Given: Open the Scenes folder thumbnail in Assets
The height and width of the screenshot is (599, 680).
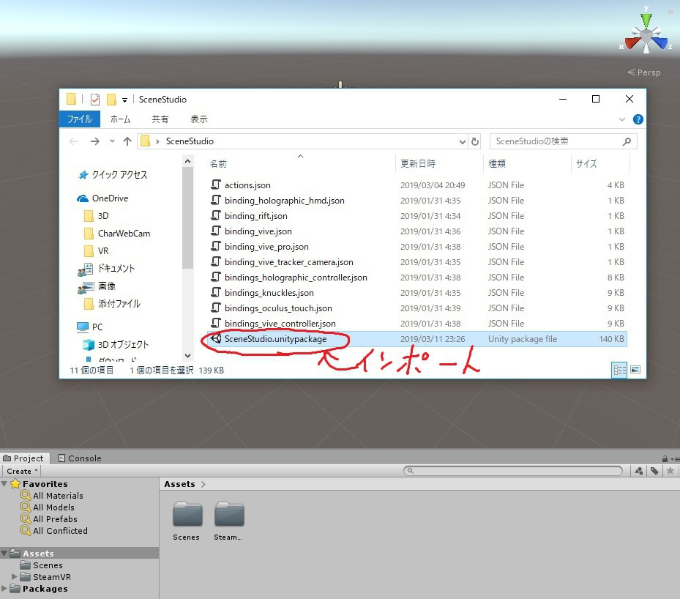Looking at the screenshot, I should 187,514.
